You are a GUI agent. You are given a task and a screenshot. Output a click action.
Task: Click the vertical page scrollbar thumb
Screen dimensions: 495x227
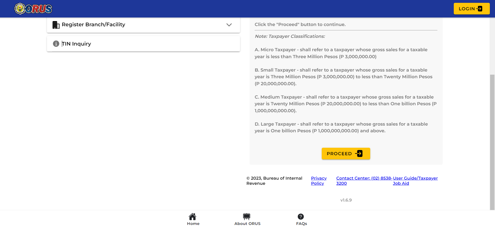492,142
